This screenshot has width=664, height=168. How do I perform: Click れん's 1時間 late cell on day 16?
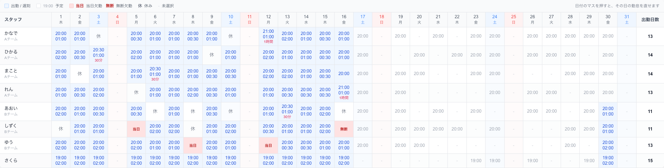coord(344,93)
